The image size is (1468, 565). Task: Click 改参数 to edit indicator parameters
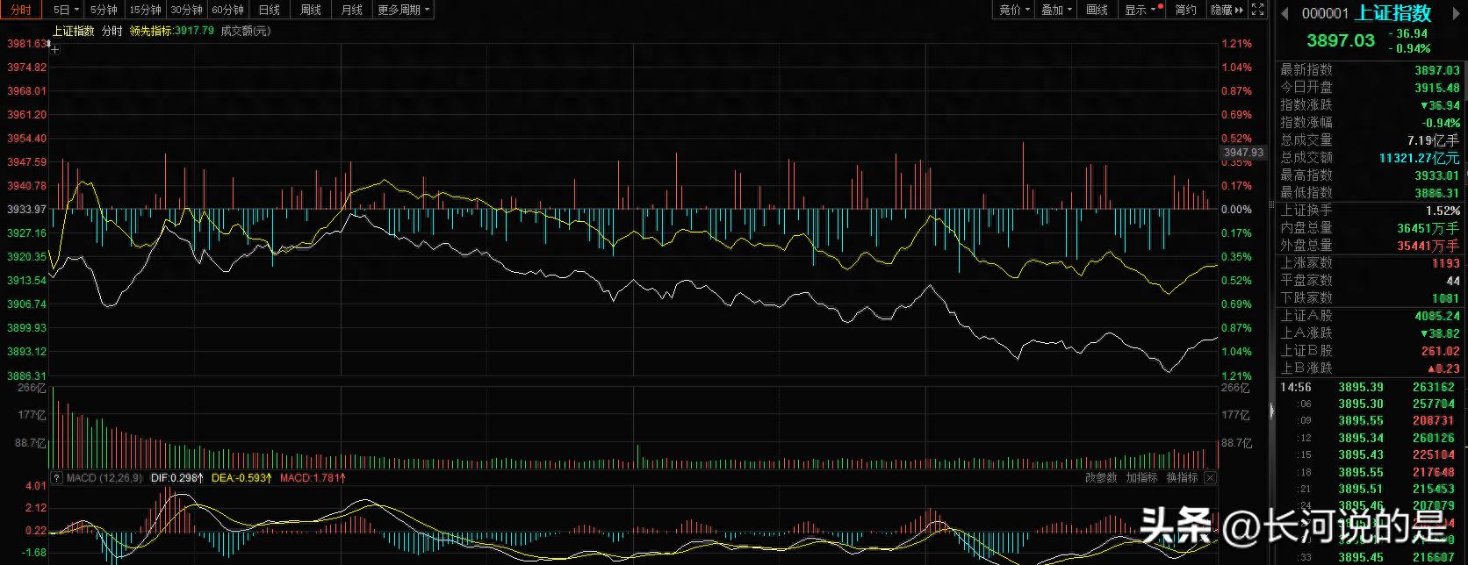click(x=1101, y=478)
